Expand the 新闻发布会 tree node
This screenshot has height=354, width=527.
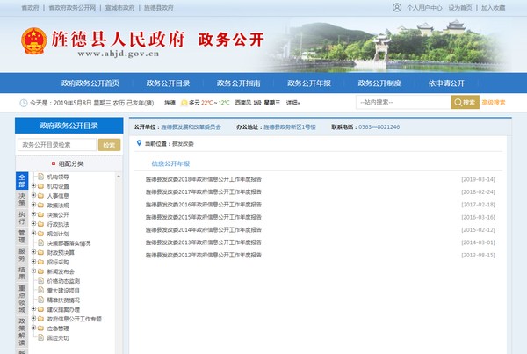[33, 271]
